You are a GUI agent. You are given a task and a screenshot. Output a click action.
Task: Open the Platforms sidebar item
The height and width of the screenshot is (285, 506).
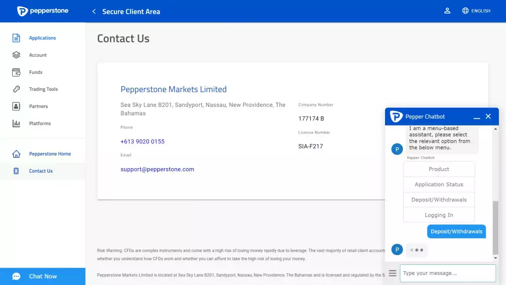click(39, 124)
